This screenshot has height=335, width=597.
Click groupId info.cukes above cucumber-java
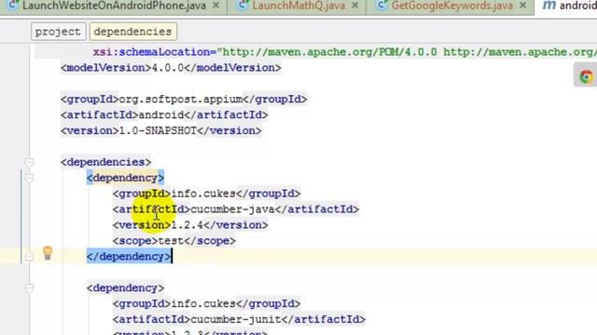[206, 194]
